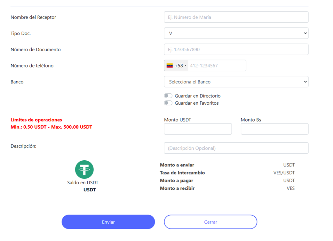Click the Tasa de Intercambio row label
333x241 pixels.
pos(182,173)
